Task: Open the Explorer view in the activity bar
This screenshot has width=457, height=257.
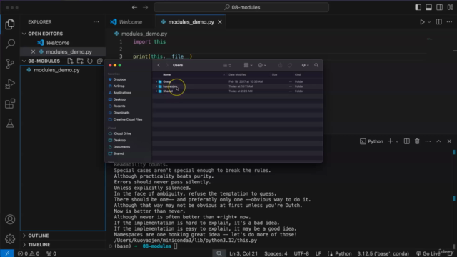Action: pyautogui.click(x=10, y=24)
